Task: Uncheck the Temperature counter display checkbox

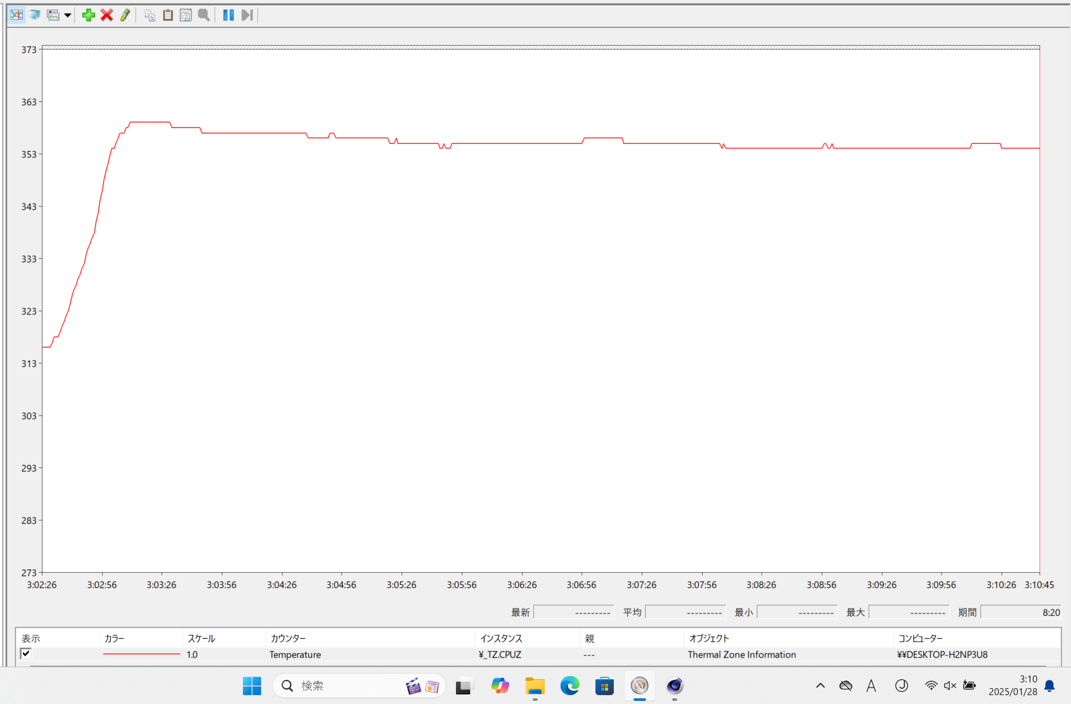Action: (26, 654)
